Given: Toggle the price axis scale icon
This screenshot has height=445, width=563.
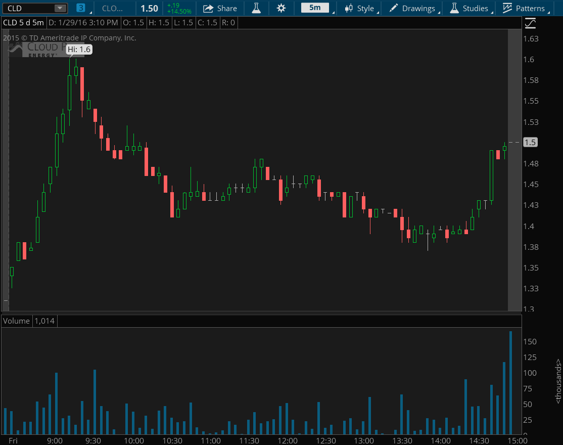Looking at the screenshot, I should (x=530, y=23).
